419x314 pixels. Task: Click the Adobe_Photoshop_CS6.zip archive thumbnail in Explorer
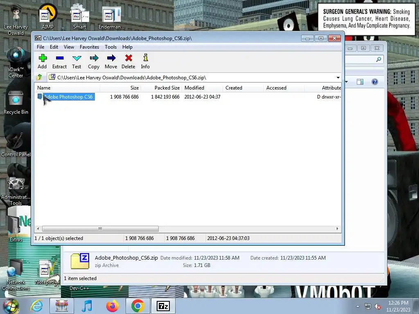[x=80, y=261]
